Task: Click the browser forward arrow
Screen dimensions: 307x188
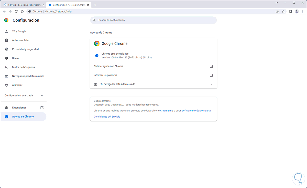Action: coord(10,11)
